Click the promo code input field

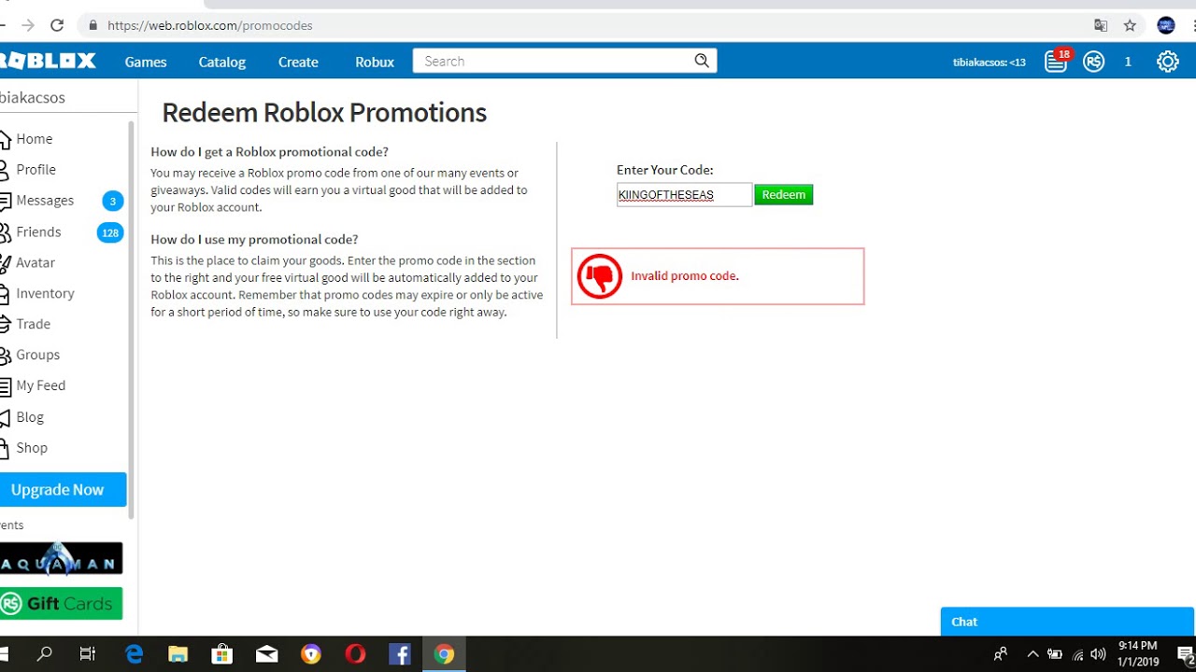click(684, 195)
